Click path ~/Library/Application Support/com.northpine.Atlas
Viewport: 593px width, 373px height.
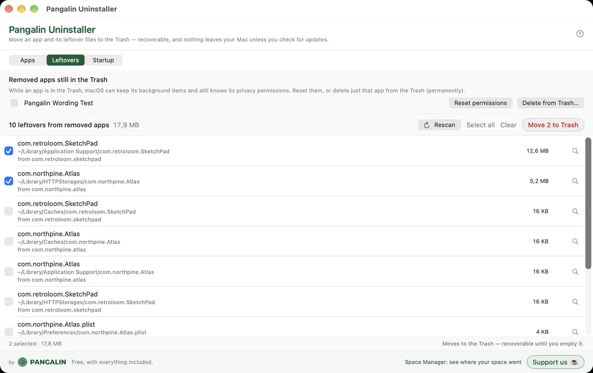pos(86,272)
